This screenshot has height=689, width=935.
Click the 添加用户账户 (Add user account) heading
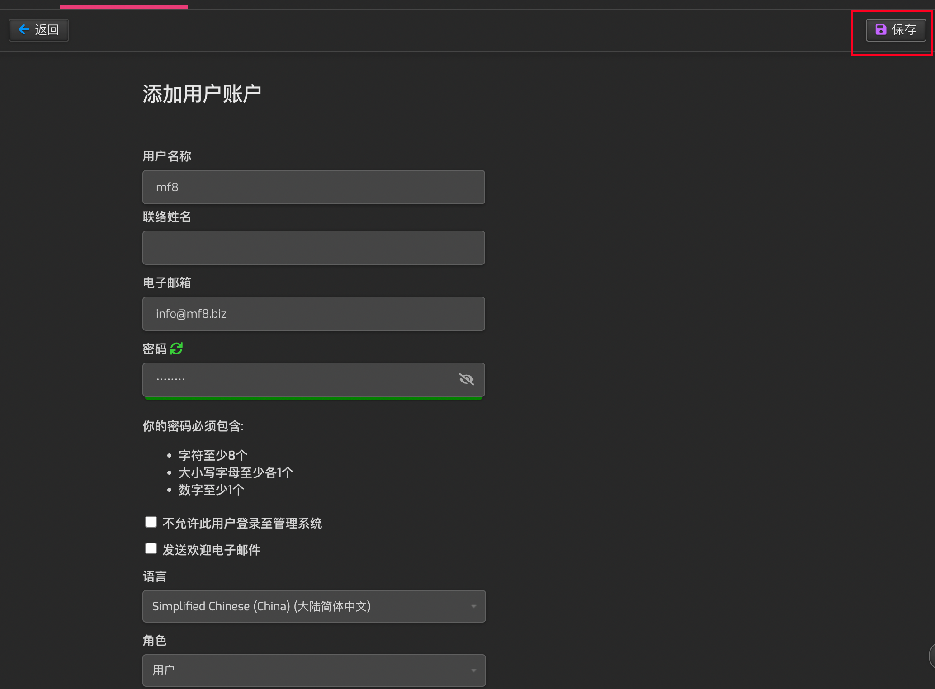[202, 94]
